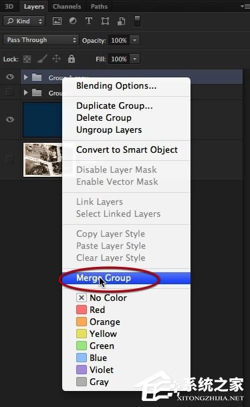This screenshot has height=407, width=250.
Task: Hide the top group layer eye
Action: (10, 77)
